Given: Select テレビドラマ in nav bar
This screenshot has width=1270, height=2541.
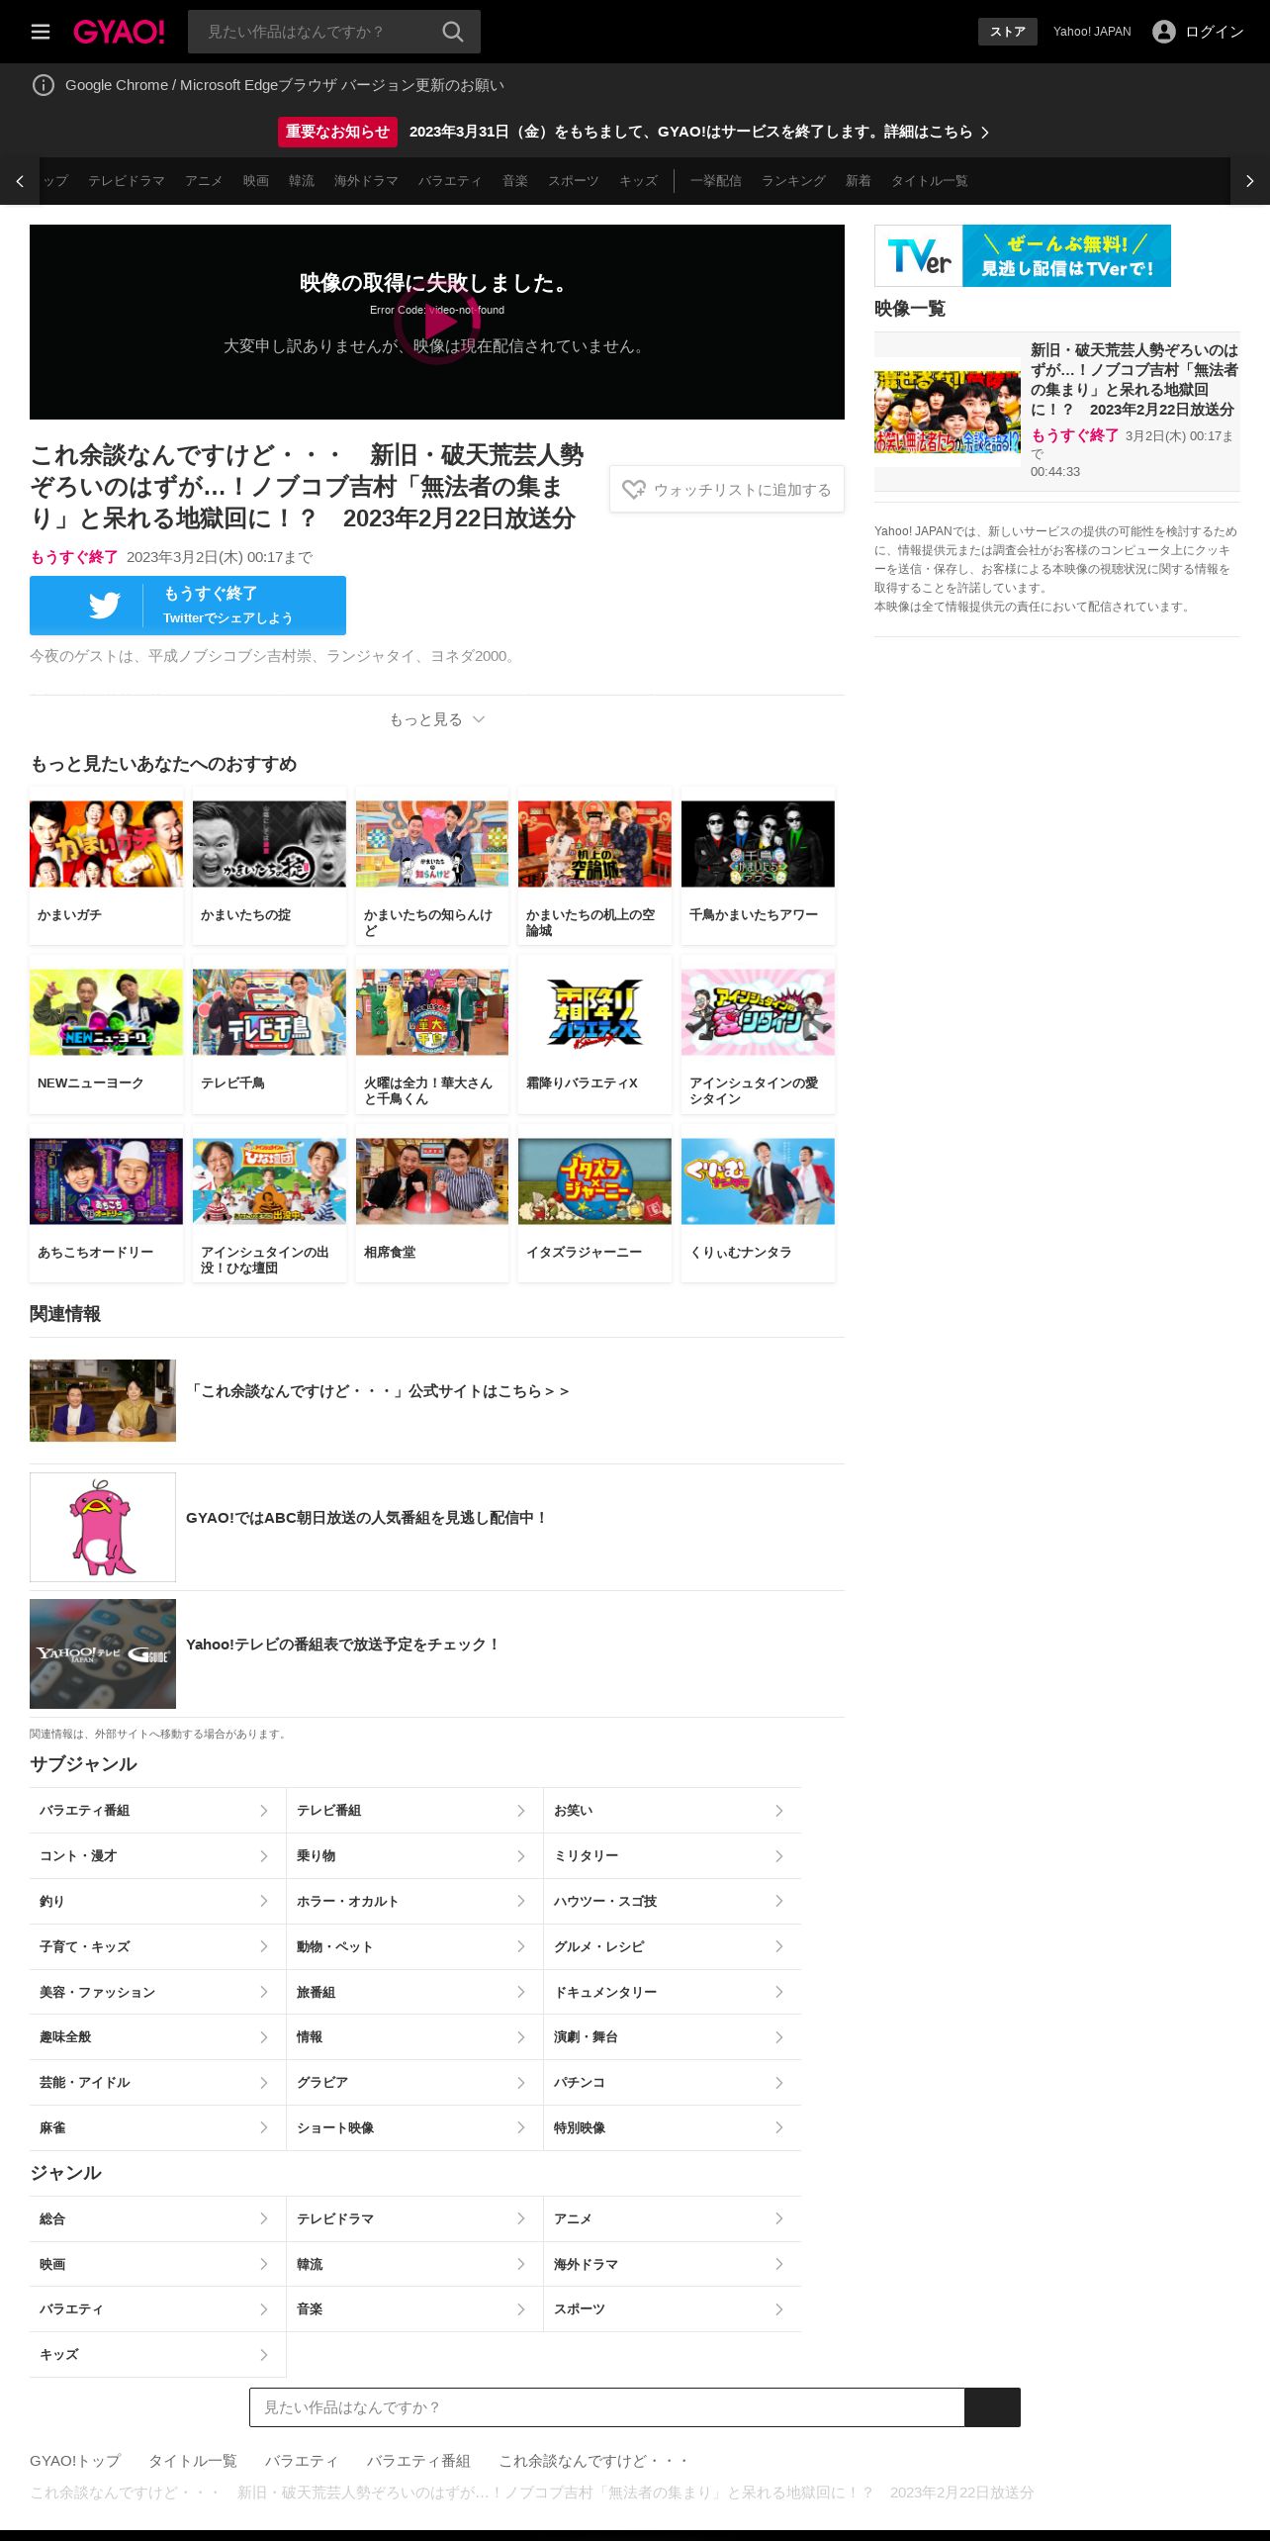Looking at the screenshot, I should tap(127, 181).
